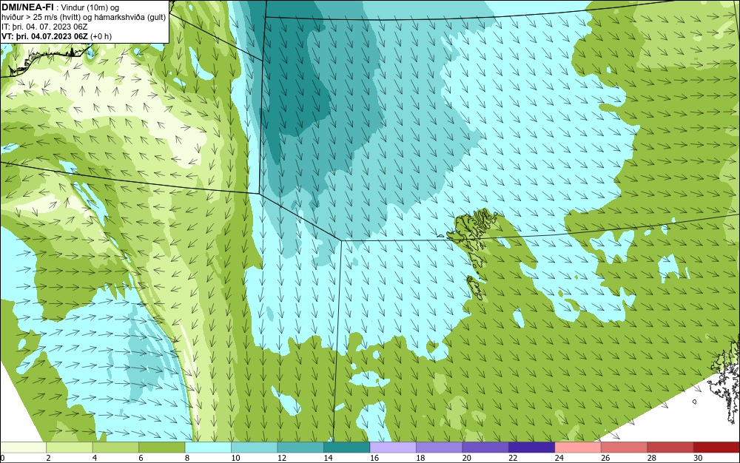Click the 26-28 m/s salmon red swatch
Image resolution: width=740 pixels, height=463 pixels.
(x=625, y=447)
